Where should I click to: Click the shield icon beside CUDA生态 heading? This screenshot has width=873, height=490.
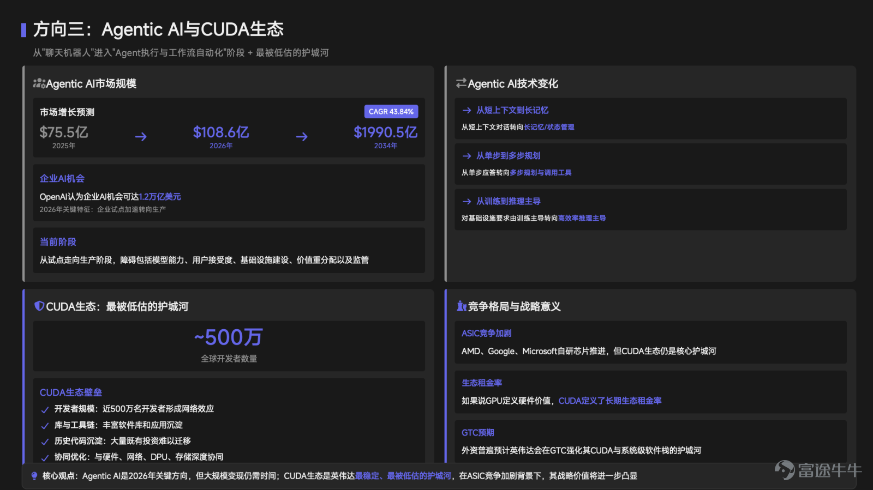point(39,306)
